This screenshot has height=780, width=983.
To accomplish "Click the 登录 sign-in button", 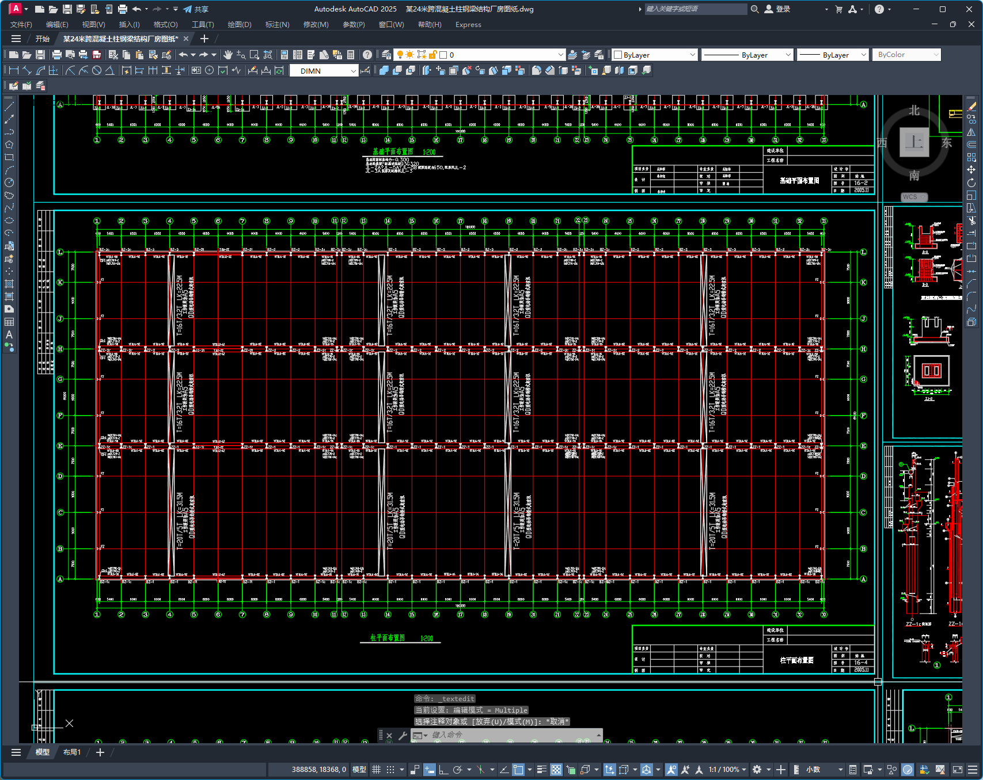I will (777, 9).
